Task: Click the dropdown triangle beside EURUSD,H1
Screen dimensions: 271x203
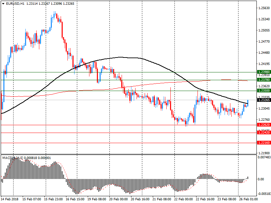Action: pos(4,4)
